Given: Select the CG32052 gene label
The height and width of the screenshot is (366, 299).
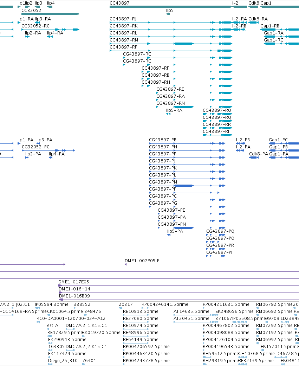Looking at the screenshot, I should (x=31, y=11).
